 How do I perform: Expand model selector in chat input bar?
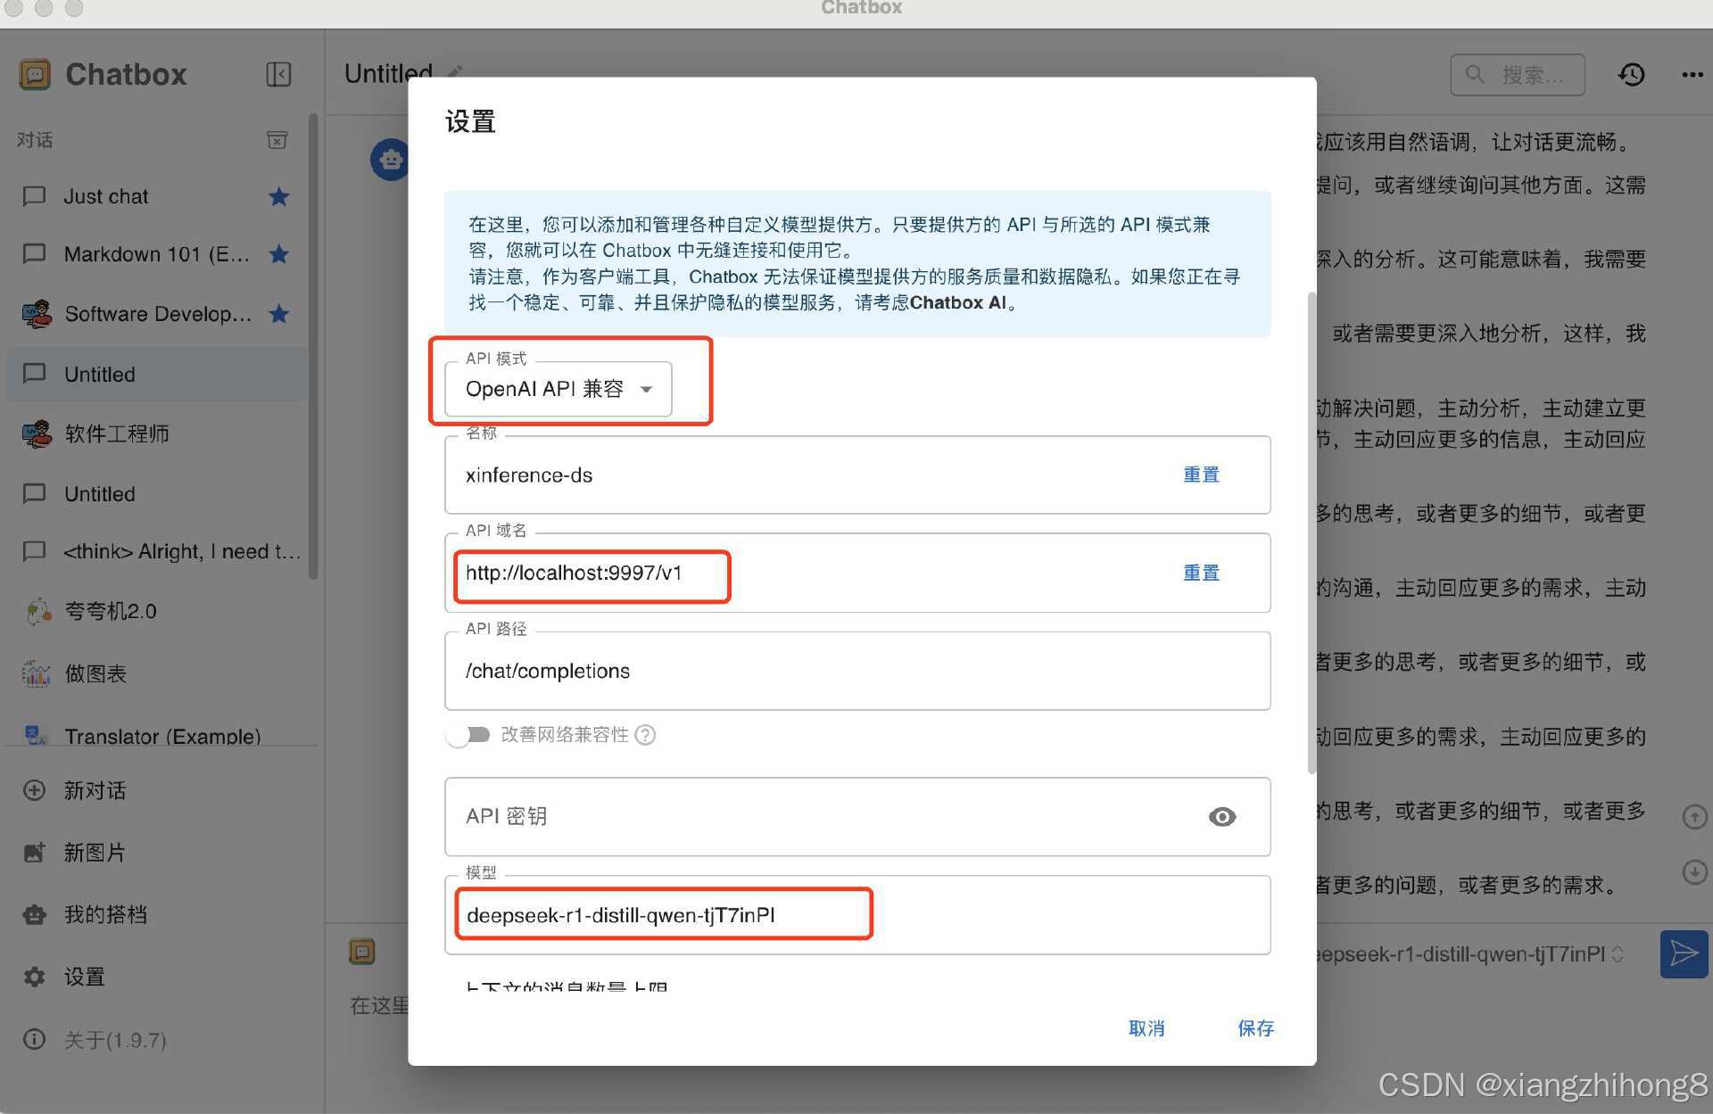1618,954
